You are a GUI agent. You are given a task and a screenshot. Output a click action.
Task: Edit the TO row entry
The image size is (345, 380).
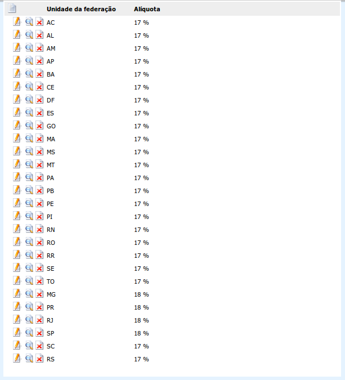click(17, 281)
